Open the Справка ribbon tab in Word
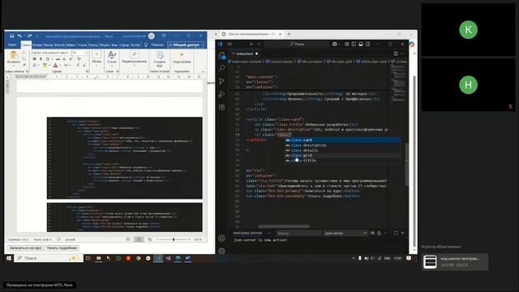Viewport: 519px width, 292px height. [124, 45]
